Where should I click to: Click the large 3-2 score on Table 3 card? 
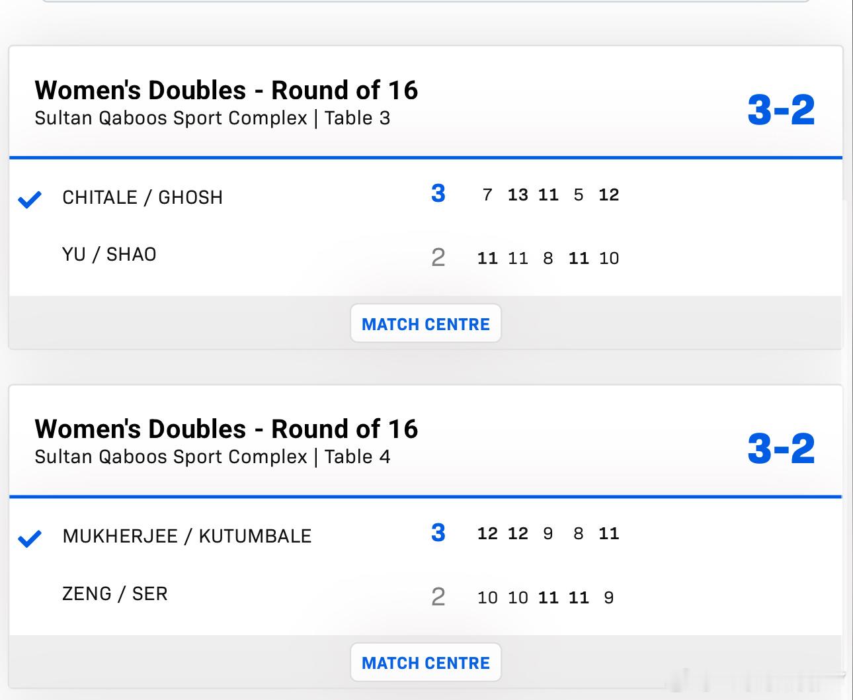[x=780, y=110]
